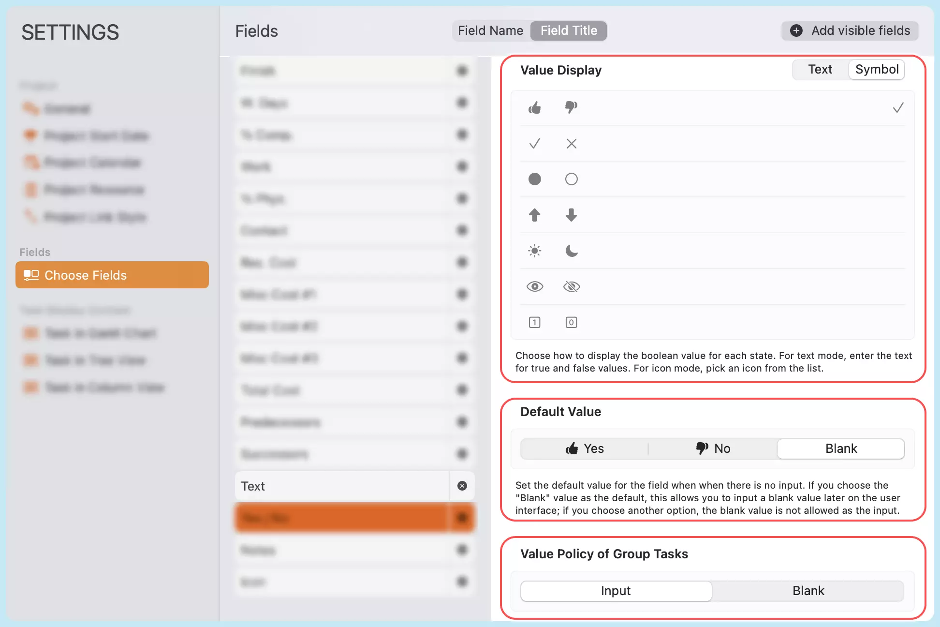This screenshot has height=627, width=940.
Task: Click the Add visible fields button
Action: tap(849, 30)
